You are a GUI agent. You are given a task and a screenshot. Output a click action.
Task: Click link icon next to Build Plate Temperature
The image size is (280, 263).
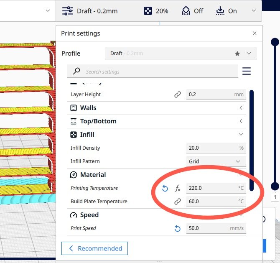tap(178, 202)
